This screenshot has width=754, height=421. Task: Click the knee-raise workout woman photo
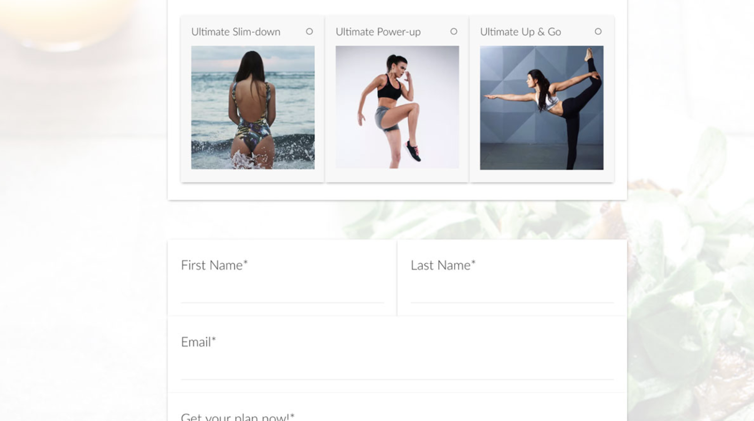click(x=397, y=107)
